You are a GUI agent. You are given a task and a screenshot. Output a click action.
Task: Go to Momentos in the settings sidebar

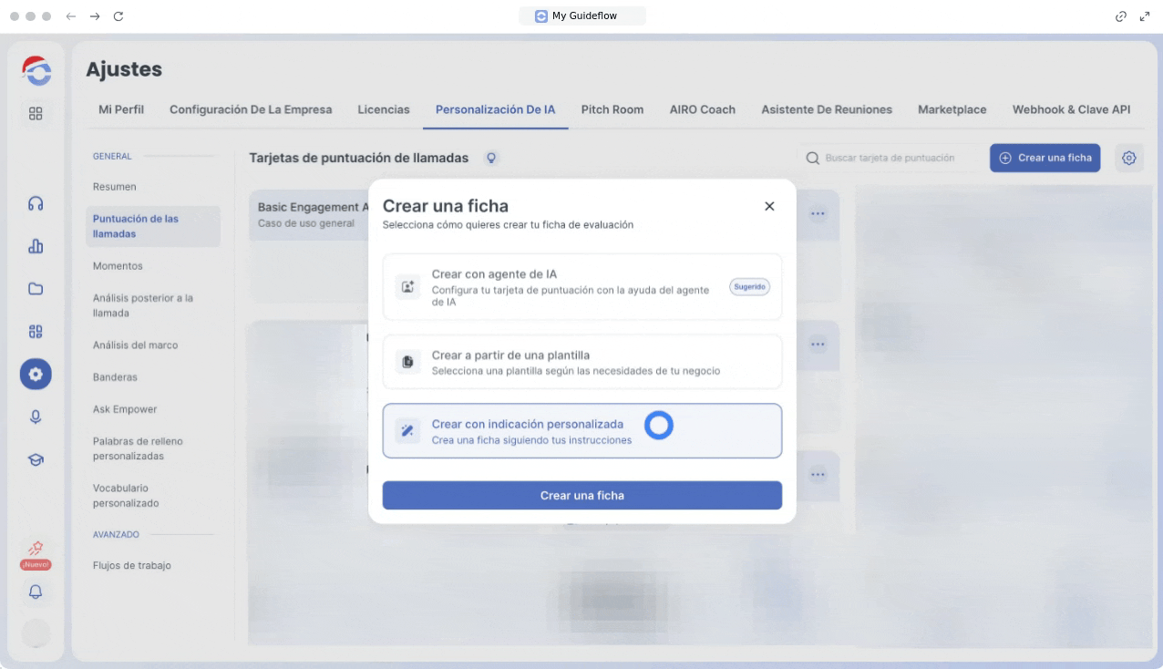coord(118,266)
